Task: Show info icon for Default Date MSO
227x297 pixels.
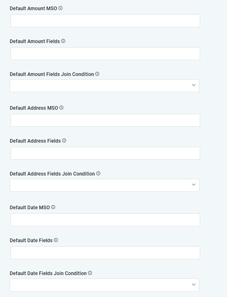Action: tap(53, 207)
